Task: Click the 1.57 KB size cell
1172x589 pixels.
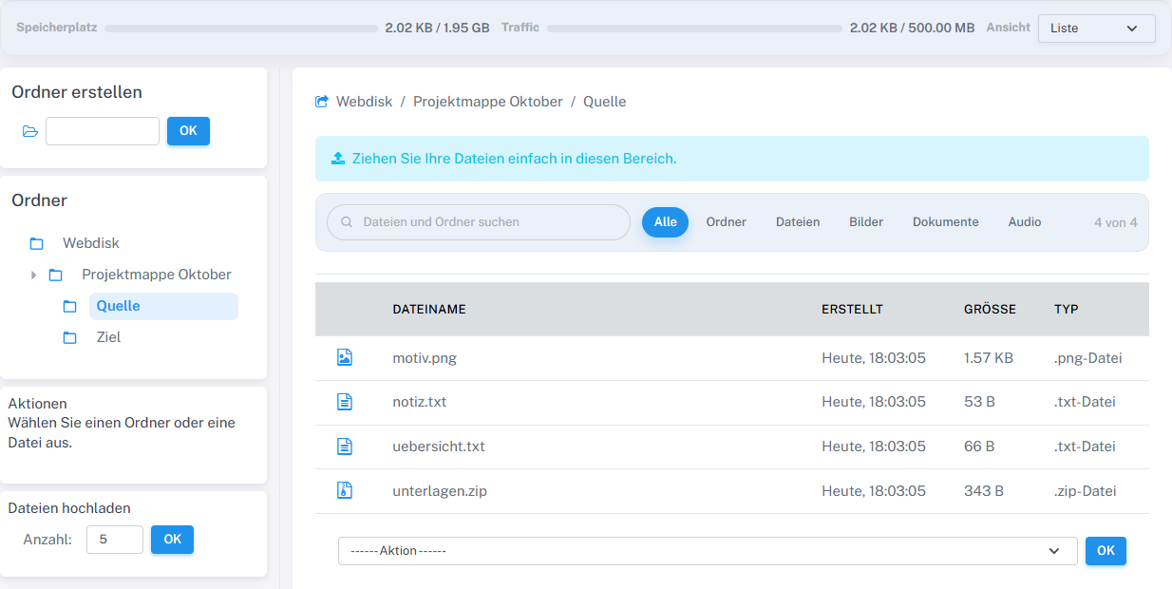Action: tap(989, 358)
